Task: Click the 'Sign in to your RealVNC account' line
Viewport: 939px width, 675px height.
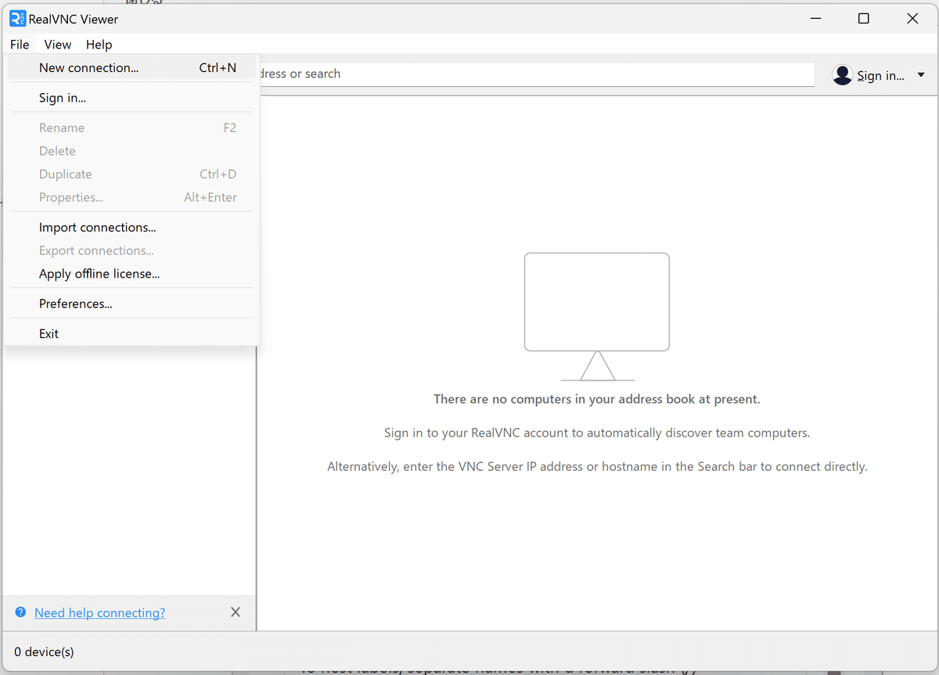Action: click(x=597, y=433)
